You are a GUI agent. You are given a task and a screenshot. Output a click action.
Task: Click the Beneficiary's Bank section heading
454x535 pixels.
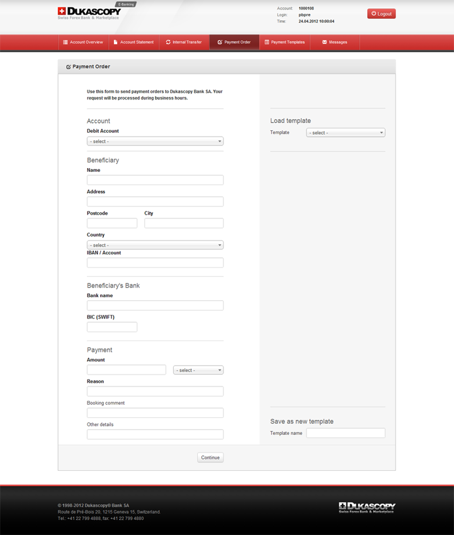pyautogui.click(x=113, y=286)
